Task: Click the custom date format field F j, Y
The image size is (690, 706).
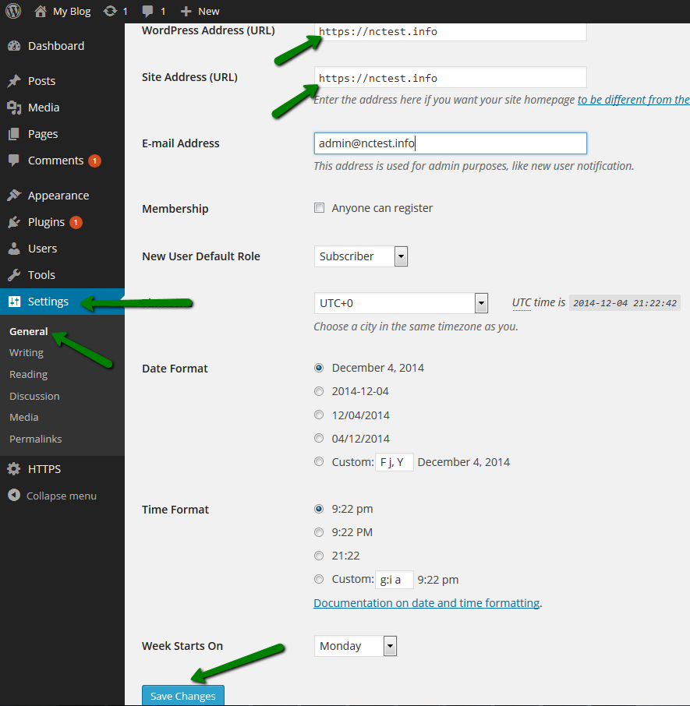Action: point(394,462)
